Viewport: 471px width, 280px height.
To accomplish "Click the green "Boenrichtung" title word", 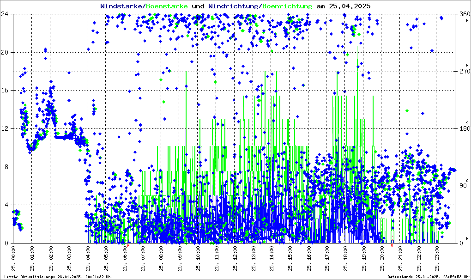I will point(287,6).
